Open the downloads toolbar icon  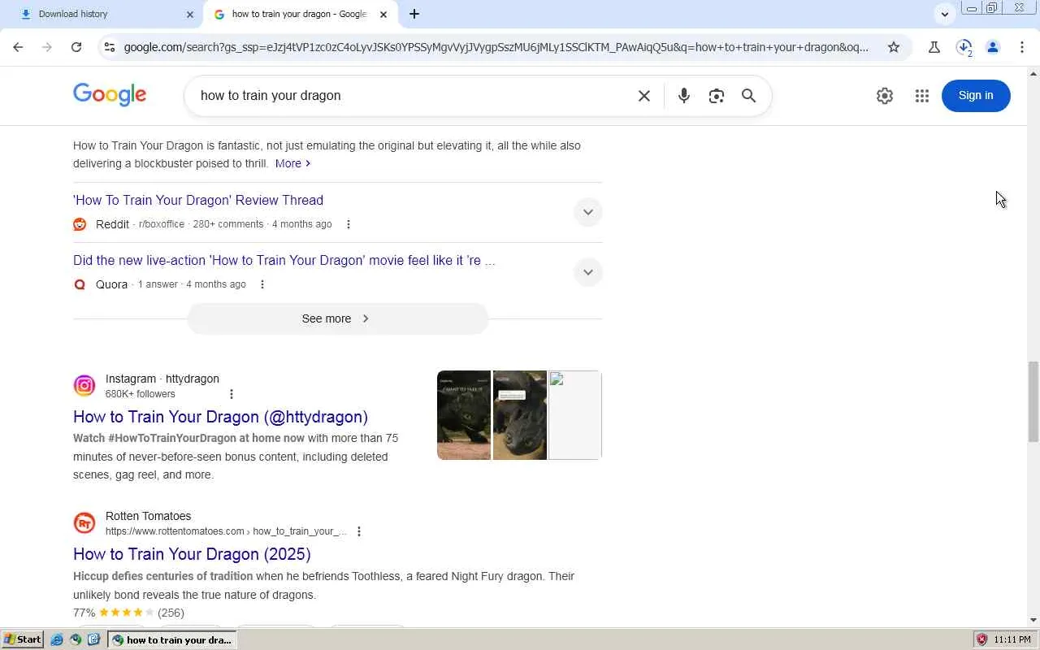pos(964,47)
